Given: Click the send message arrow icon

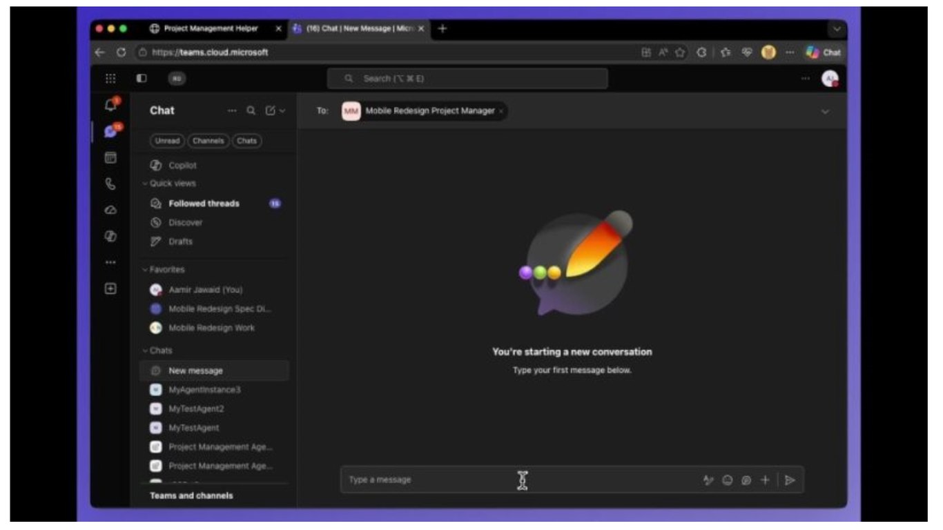Looking at the screenshot, I should pos(790,480).
